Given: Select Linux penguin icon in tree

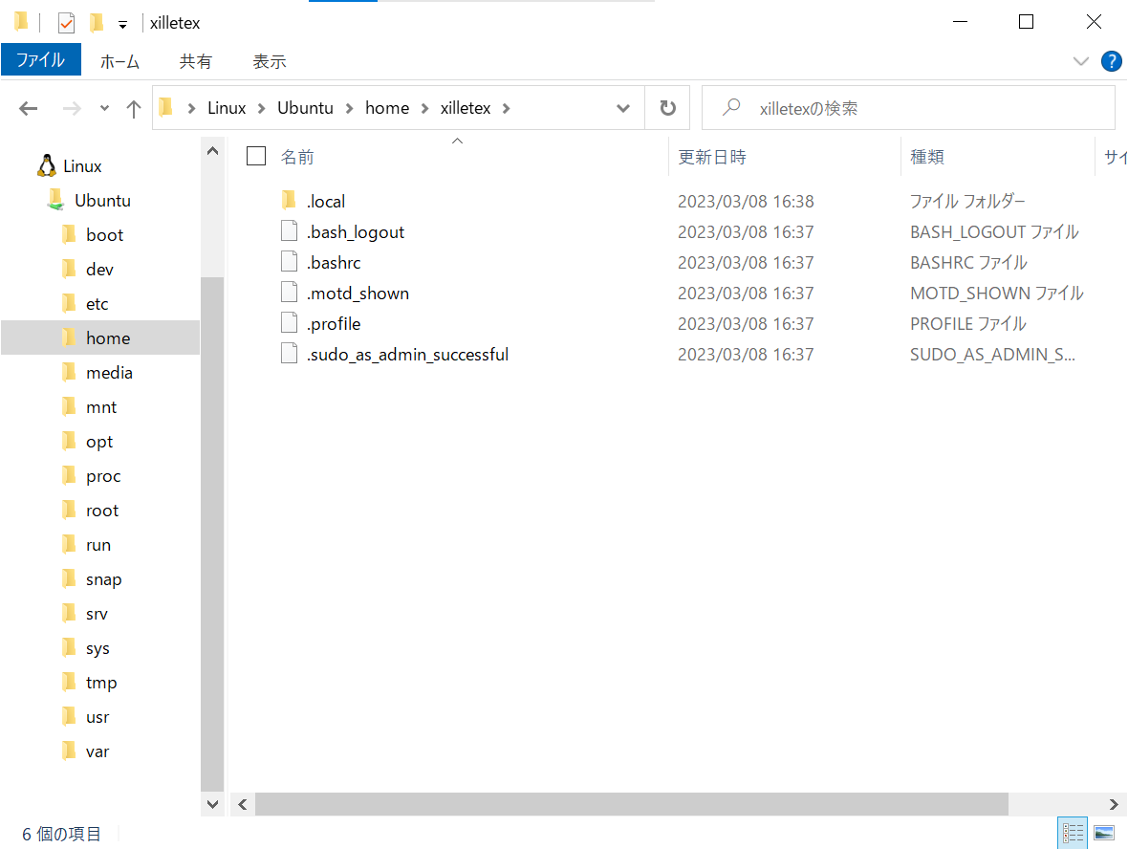Looking at the screenshot, I should [x=47, y=165].
